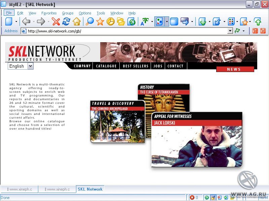Click the green up-arrow icon
269x201 pixels.
(x=258, y=21)
